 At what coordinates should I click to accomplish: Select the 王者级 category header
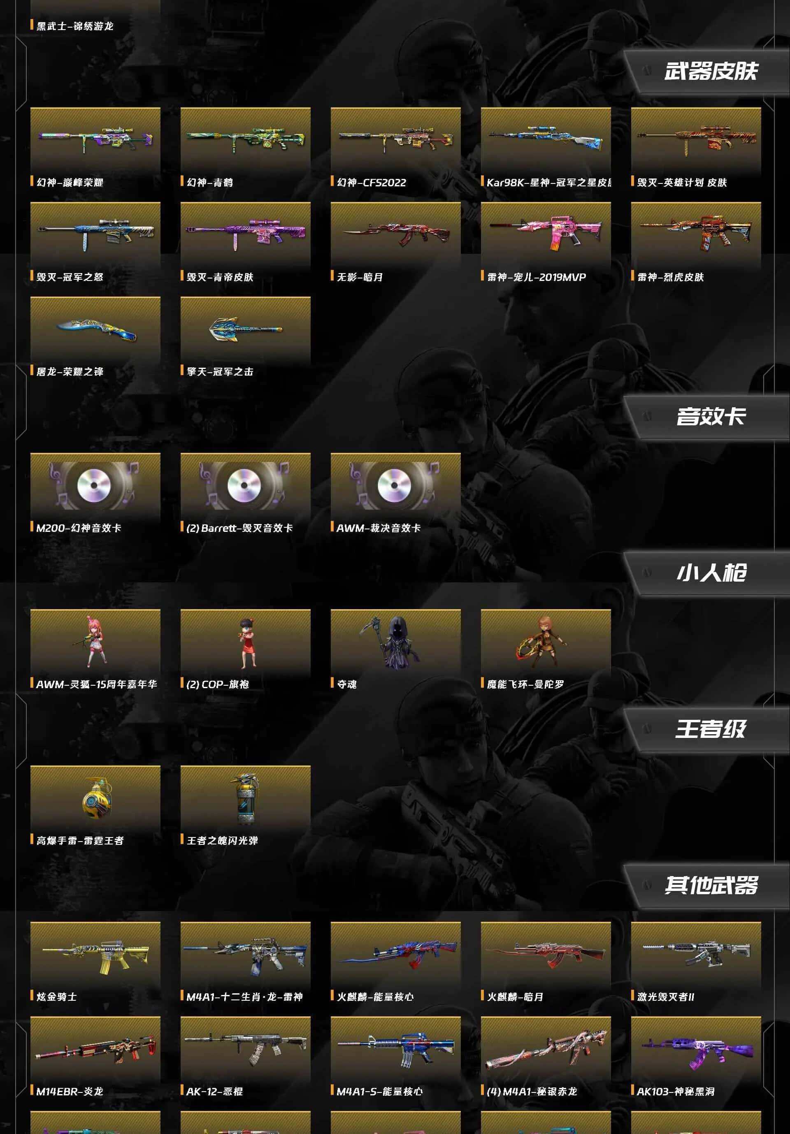tap(711, 729)
